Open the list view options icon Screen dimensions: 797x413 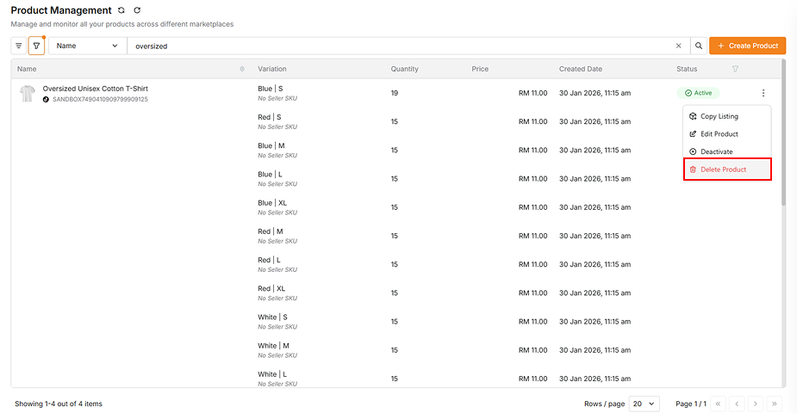(x=19, y=46)
